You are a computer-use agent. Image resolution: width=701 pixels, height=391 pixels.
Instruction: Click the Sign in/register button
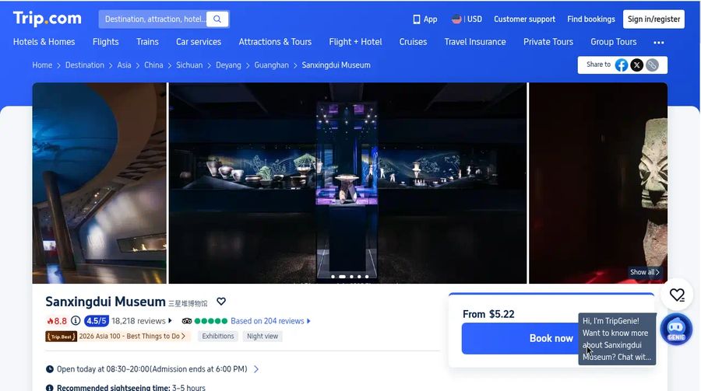[653, 19]
